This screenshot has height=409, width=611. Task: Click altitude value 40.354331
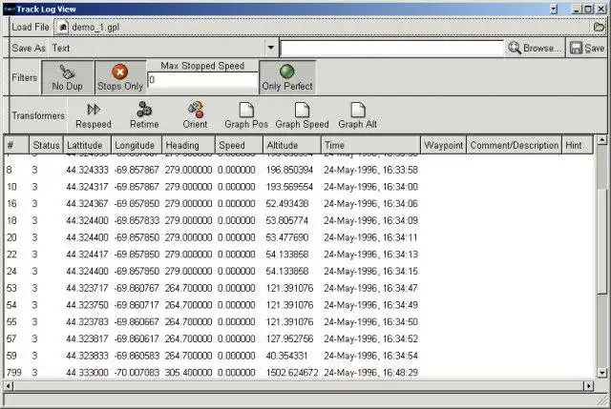pyautogui.click(x=286, y=356)
